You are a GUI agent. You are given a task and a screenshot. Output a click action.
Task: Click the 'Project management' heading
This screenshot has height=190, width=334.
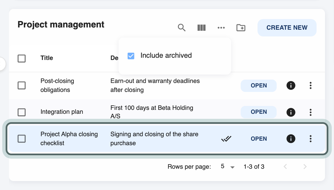[x=61, y=25]
